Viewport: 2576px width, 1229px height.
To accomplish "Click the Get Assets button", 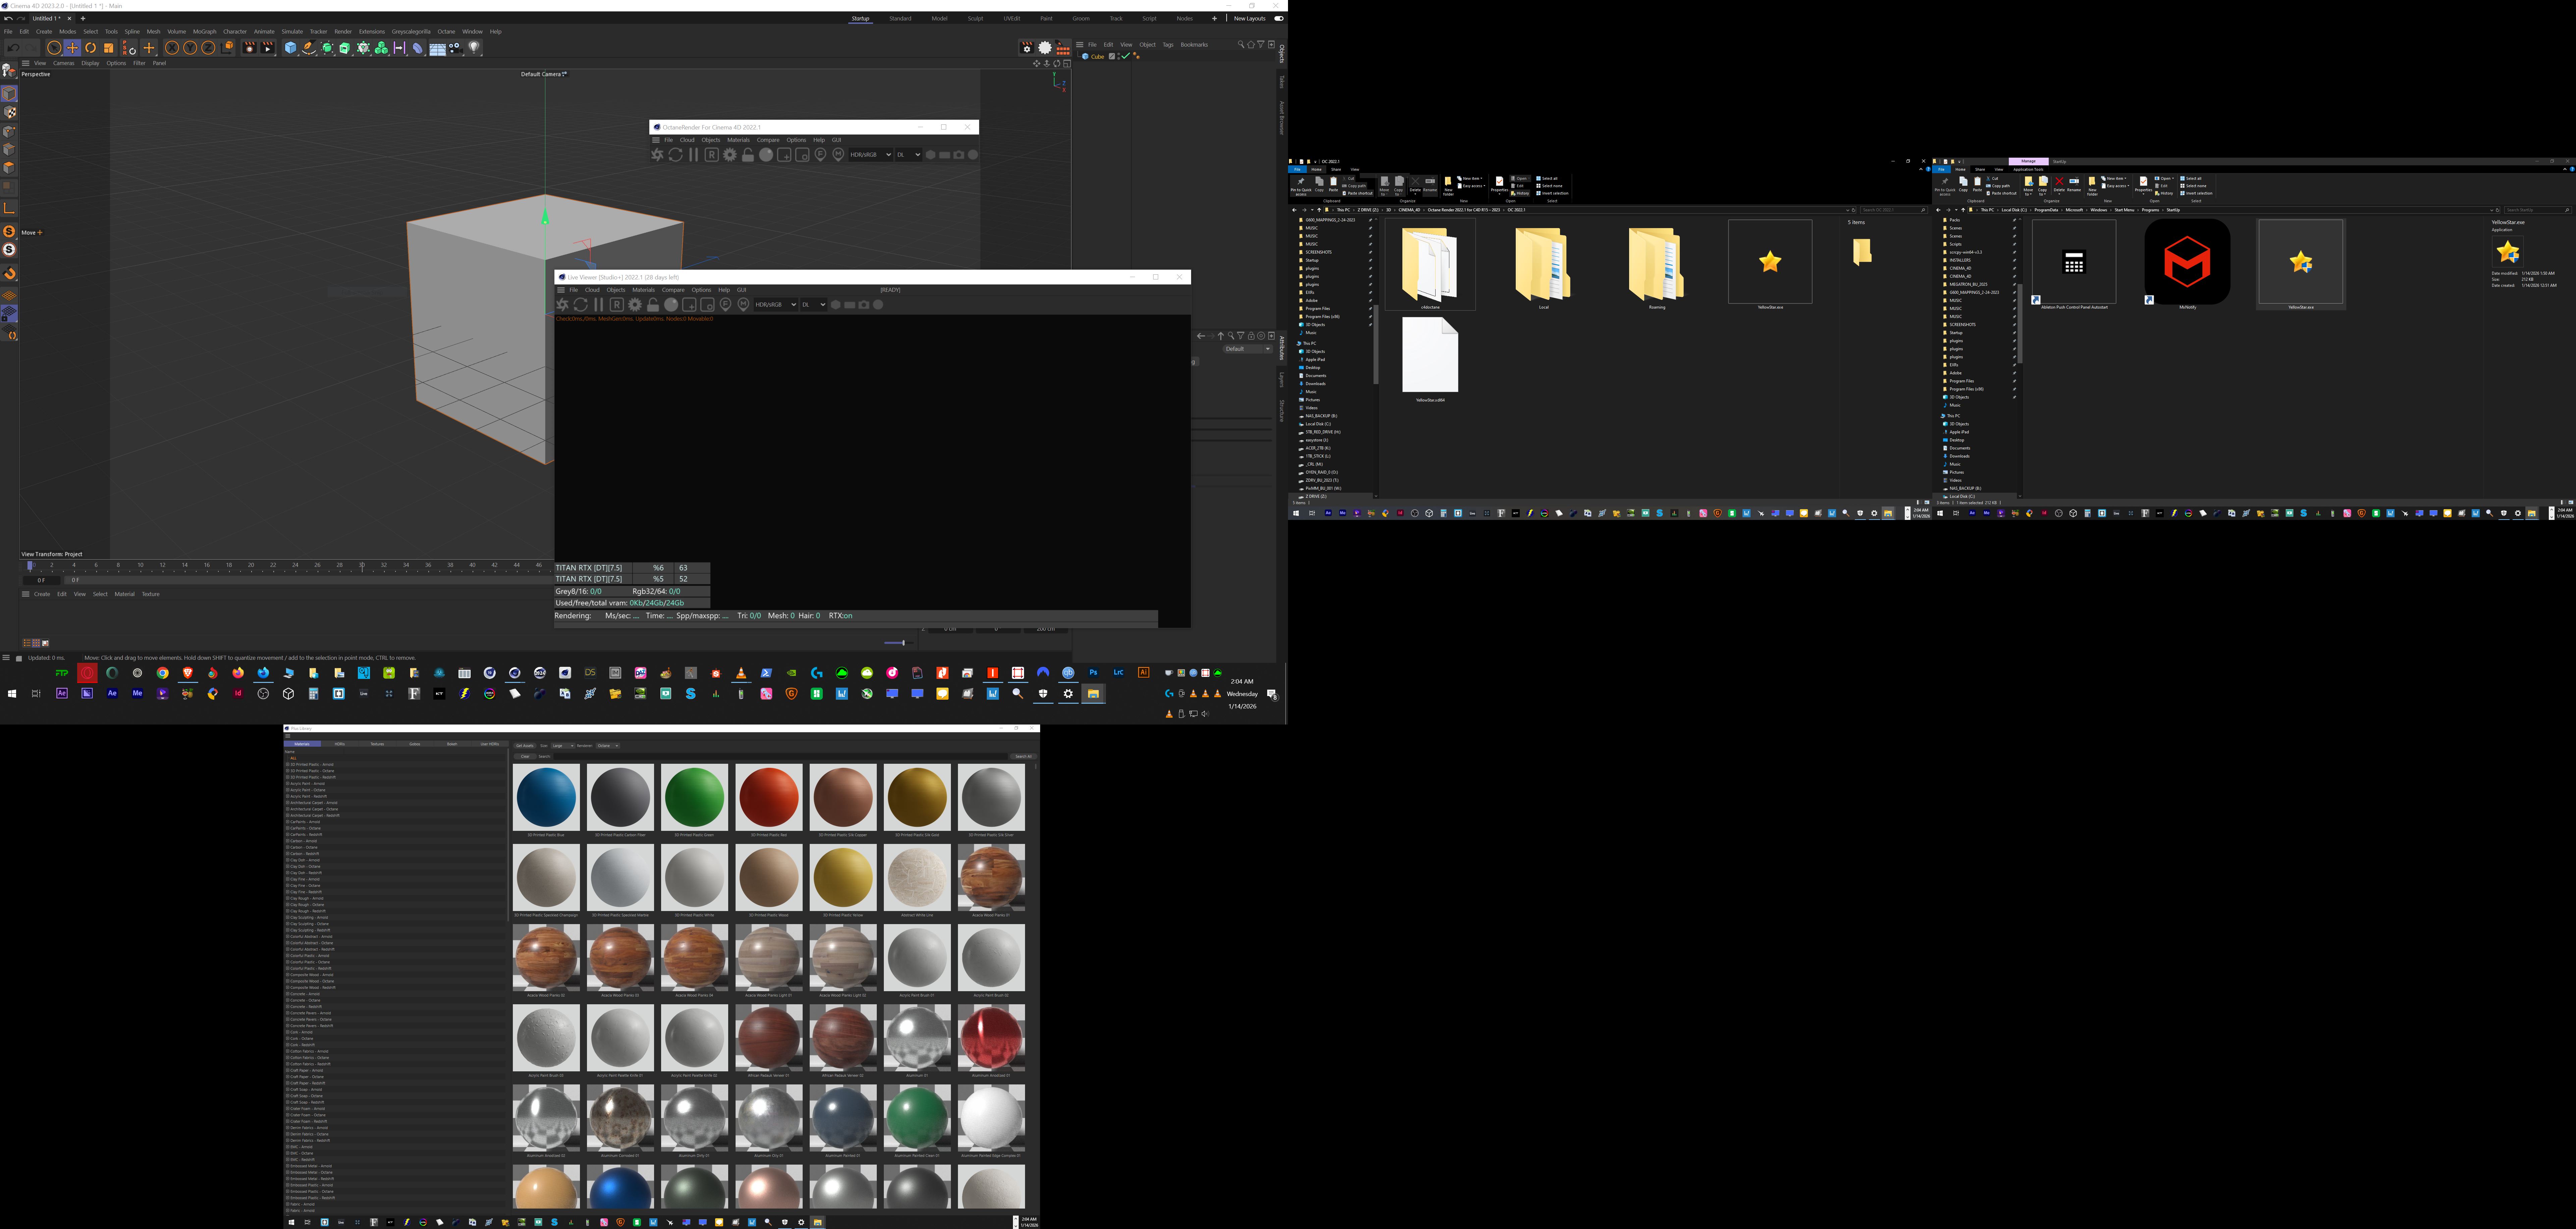I will pos(525,746).
